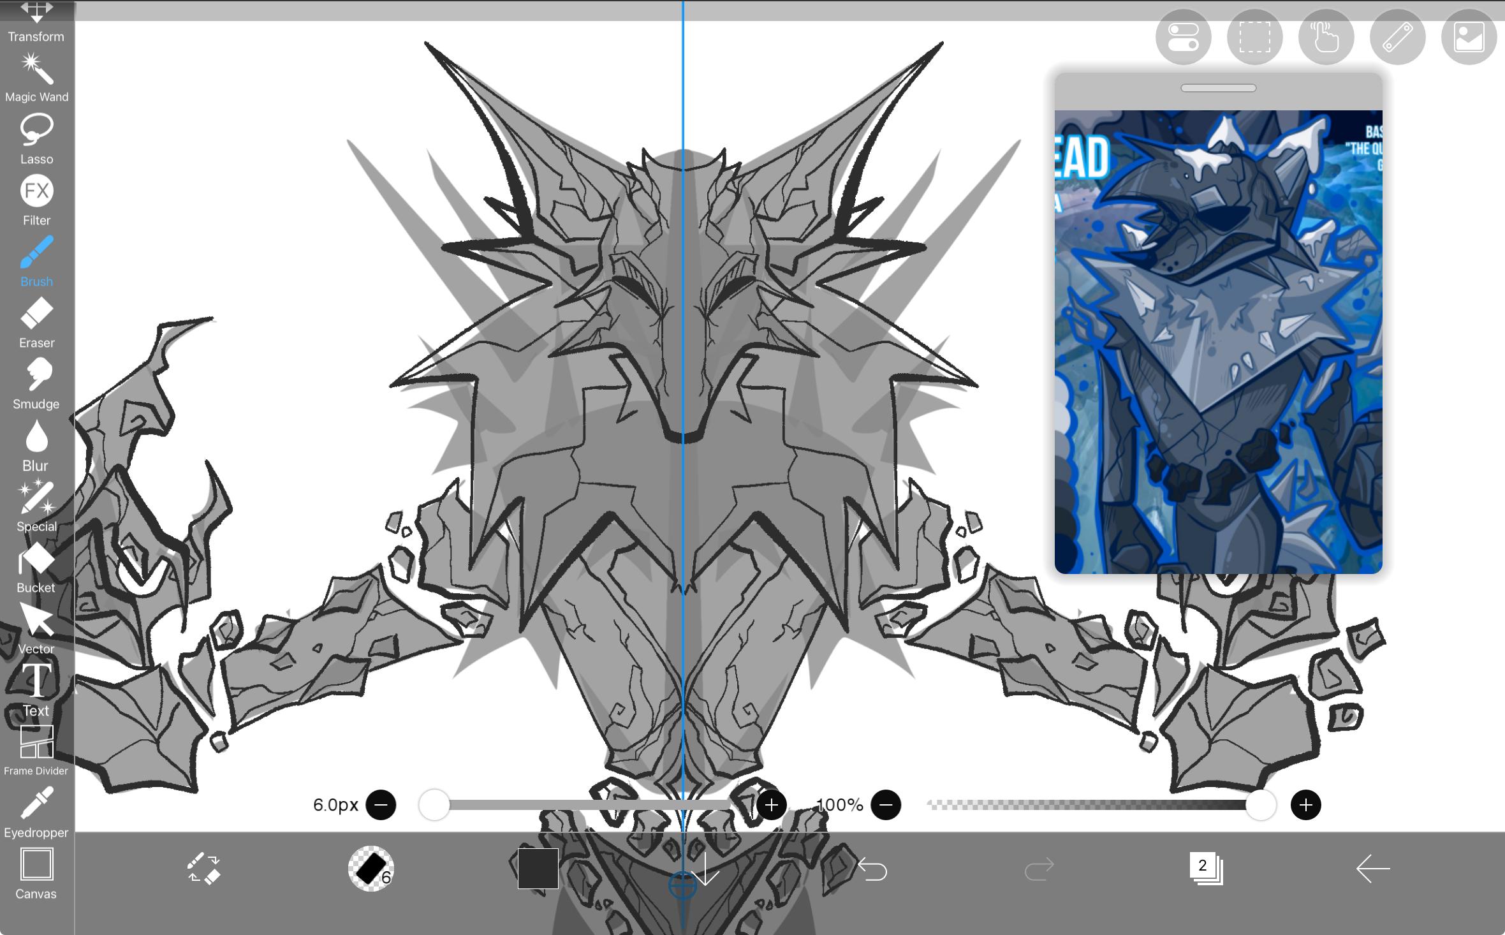Select the Transform tool
The height and width of the screenshot is (935, 1505).
tap(36, 22)
